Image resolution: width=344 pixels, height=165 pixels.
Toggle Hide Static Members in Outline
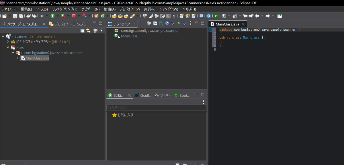pos(173,23)
